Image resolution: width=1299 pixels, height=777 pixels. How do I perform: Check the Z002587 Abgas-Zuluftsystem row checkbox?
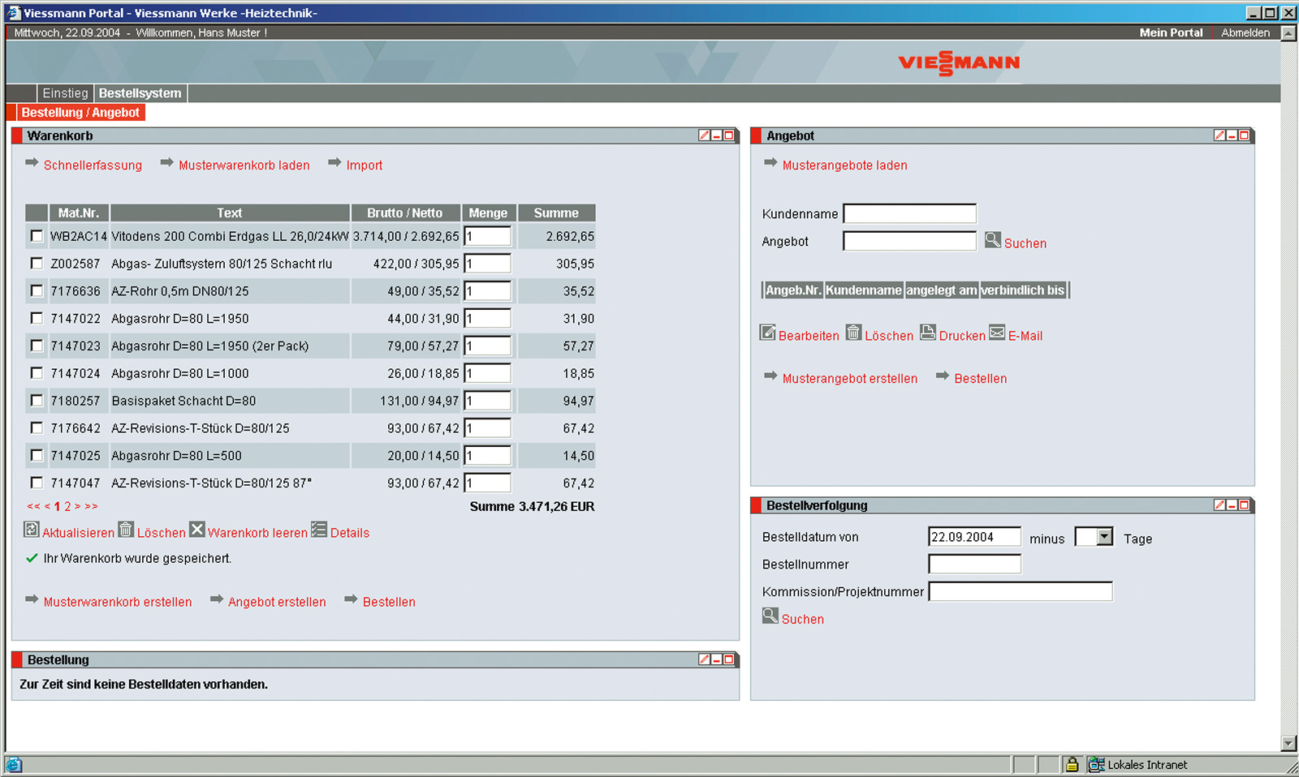click(x=37, y=263)
